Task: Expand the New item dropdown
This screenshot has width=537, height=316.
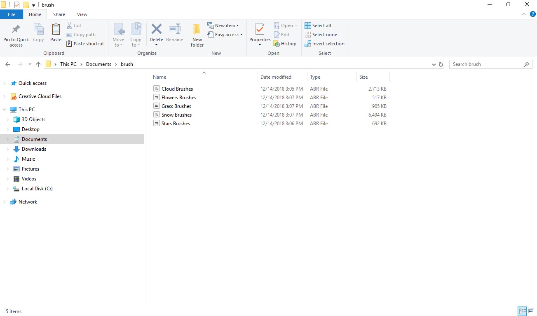Action: click(224, 25)
